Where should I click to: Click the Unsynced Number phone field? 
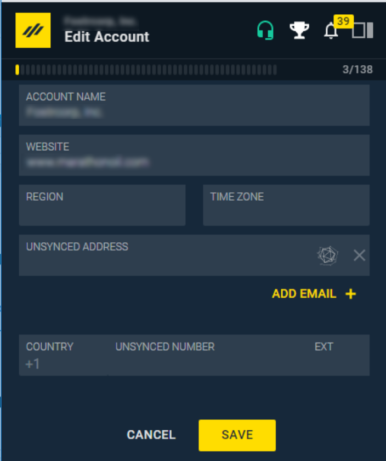coord(208,355)
